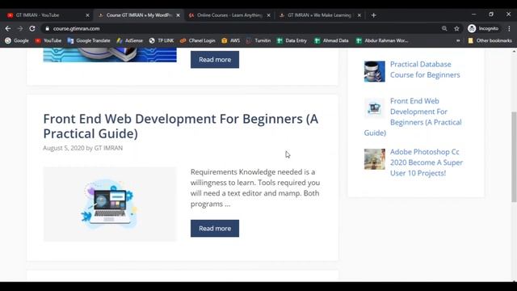Image resolution: width=517 pixels, height=291 pixels.
Task: Open the Data Entry bookmark
Action: [x=292, y=40]
